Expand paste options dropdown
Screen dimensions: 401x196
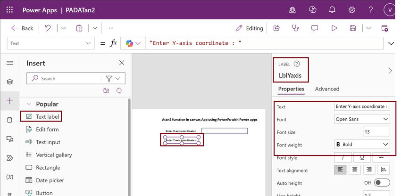tap(95, 28)
